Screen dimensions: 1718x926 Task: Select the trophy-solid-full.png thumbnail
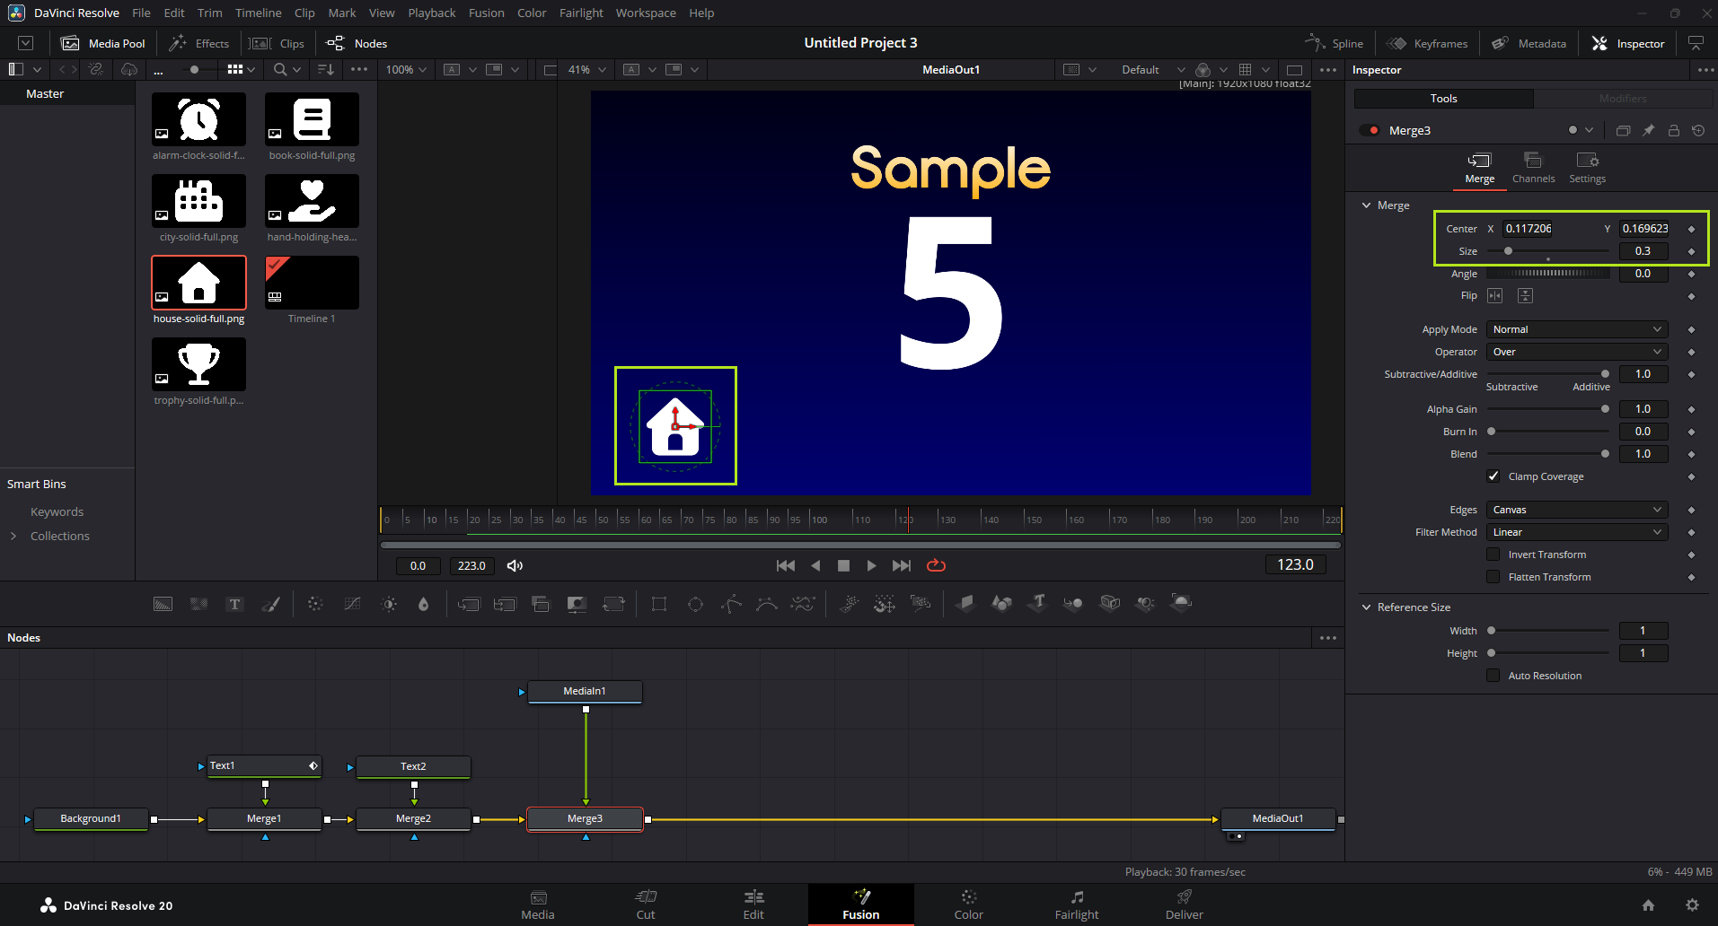click(x=198, y=364)
